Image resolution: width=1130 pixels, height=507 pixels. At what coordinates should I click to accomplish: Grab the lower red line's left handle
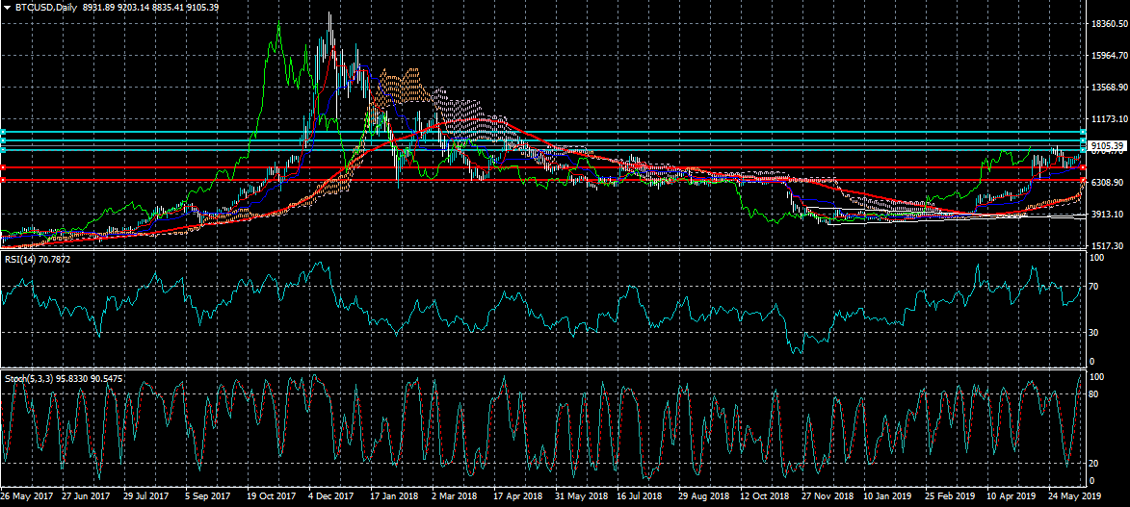3,180
